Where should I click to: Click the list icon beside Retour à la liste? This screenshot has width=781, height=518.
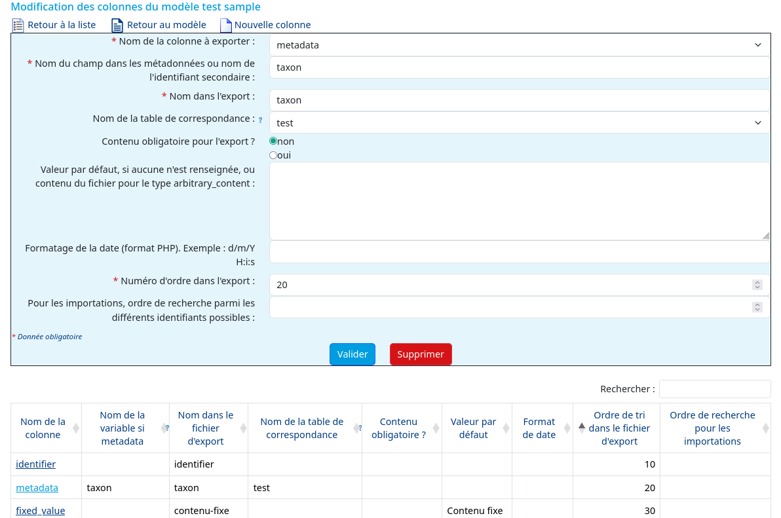[x=18, y=26]
